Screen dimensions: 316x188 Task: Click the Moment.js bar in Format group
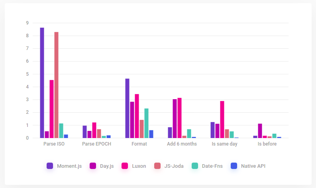point(127,108)
